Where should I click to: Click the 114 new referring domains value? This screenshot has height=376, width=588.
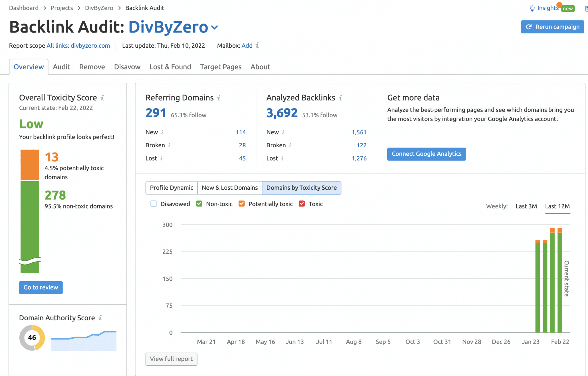tap(241, 132)
